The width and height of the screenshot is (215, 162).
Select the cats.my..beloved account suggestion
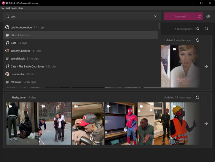(x=81, y=51)
